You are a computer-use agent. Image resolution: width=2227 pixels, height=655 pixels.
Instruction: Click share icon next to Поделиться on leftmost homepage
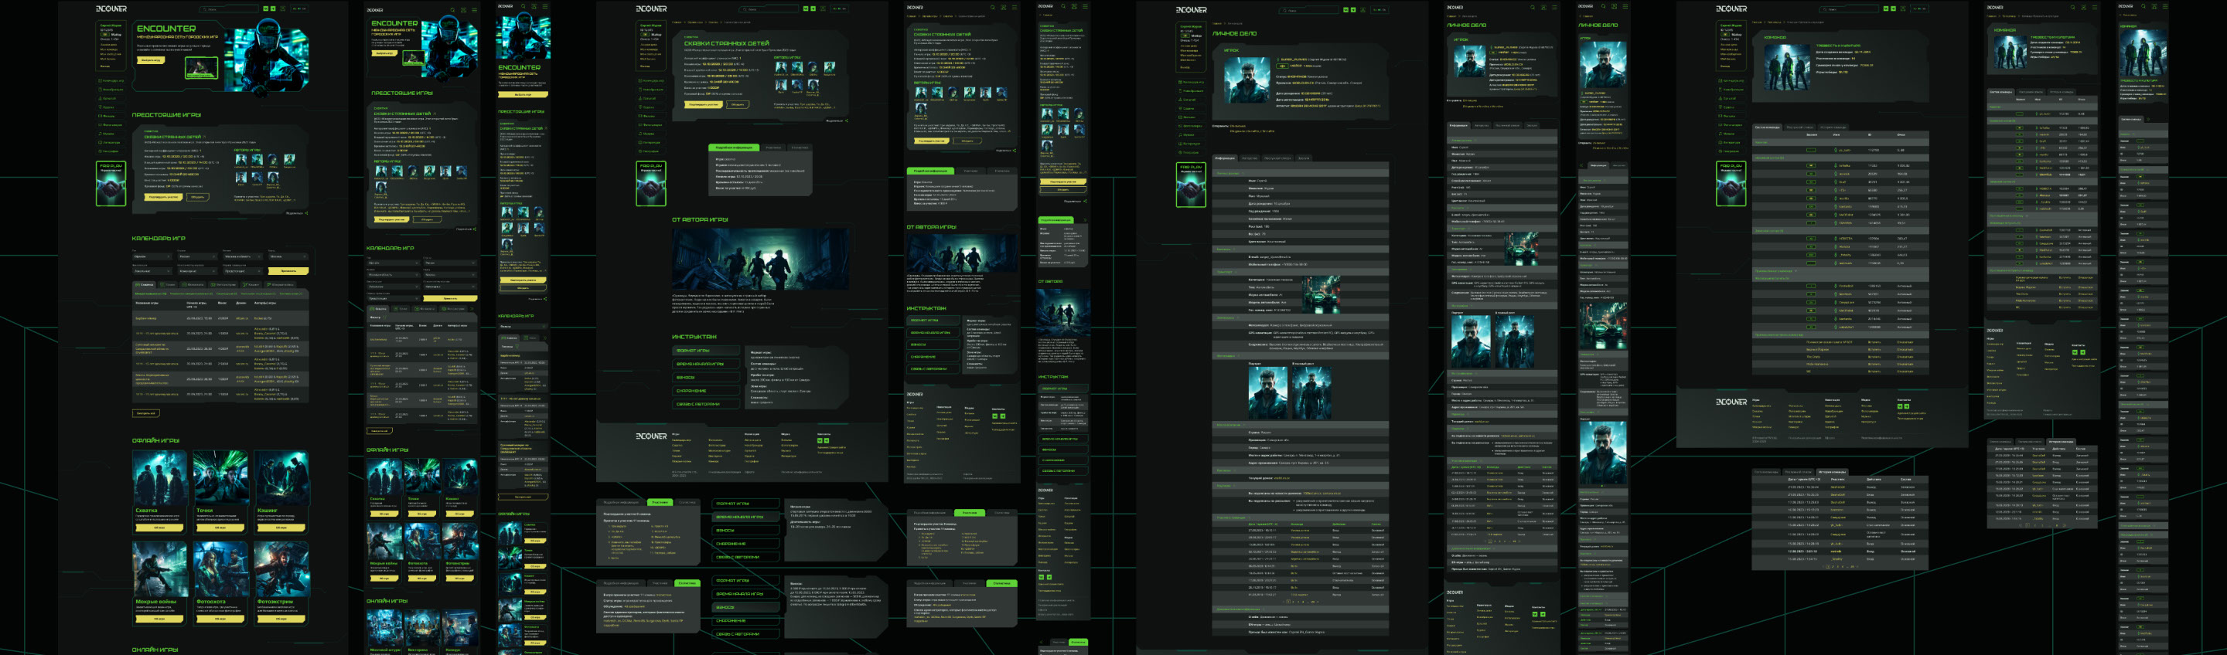[306, 212]
